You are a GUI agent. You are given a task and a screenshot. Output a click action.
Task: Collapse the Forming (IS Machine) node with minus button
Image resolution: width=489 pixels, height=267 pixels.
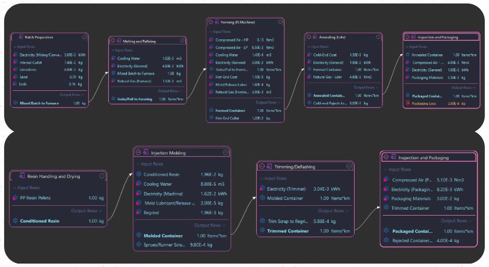[x=210, y=22]
